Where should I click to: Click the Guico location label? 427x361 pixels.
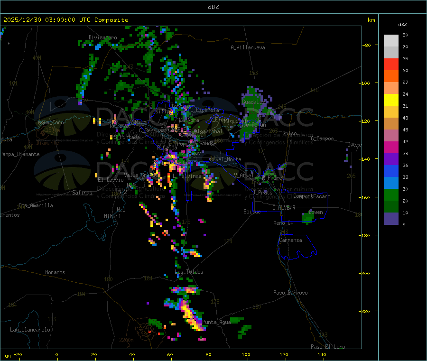(289, 133)
